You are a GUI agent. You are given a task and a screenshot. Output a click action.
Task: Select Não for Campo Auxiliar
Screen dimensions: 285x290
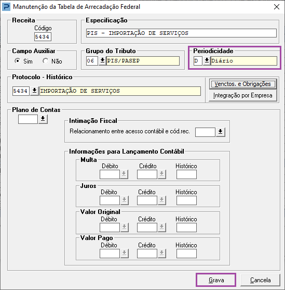(45, 61)
